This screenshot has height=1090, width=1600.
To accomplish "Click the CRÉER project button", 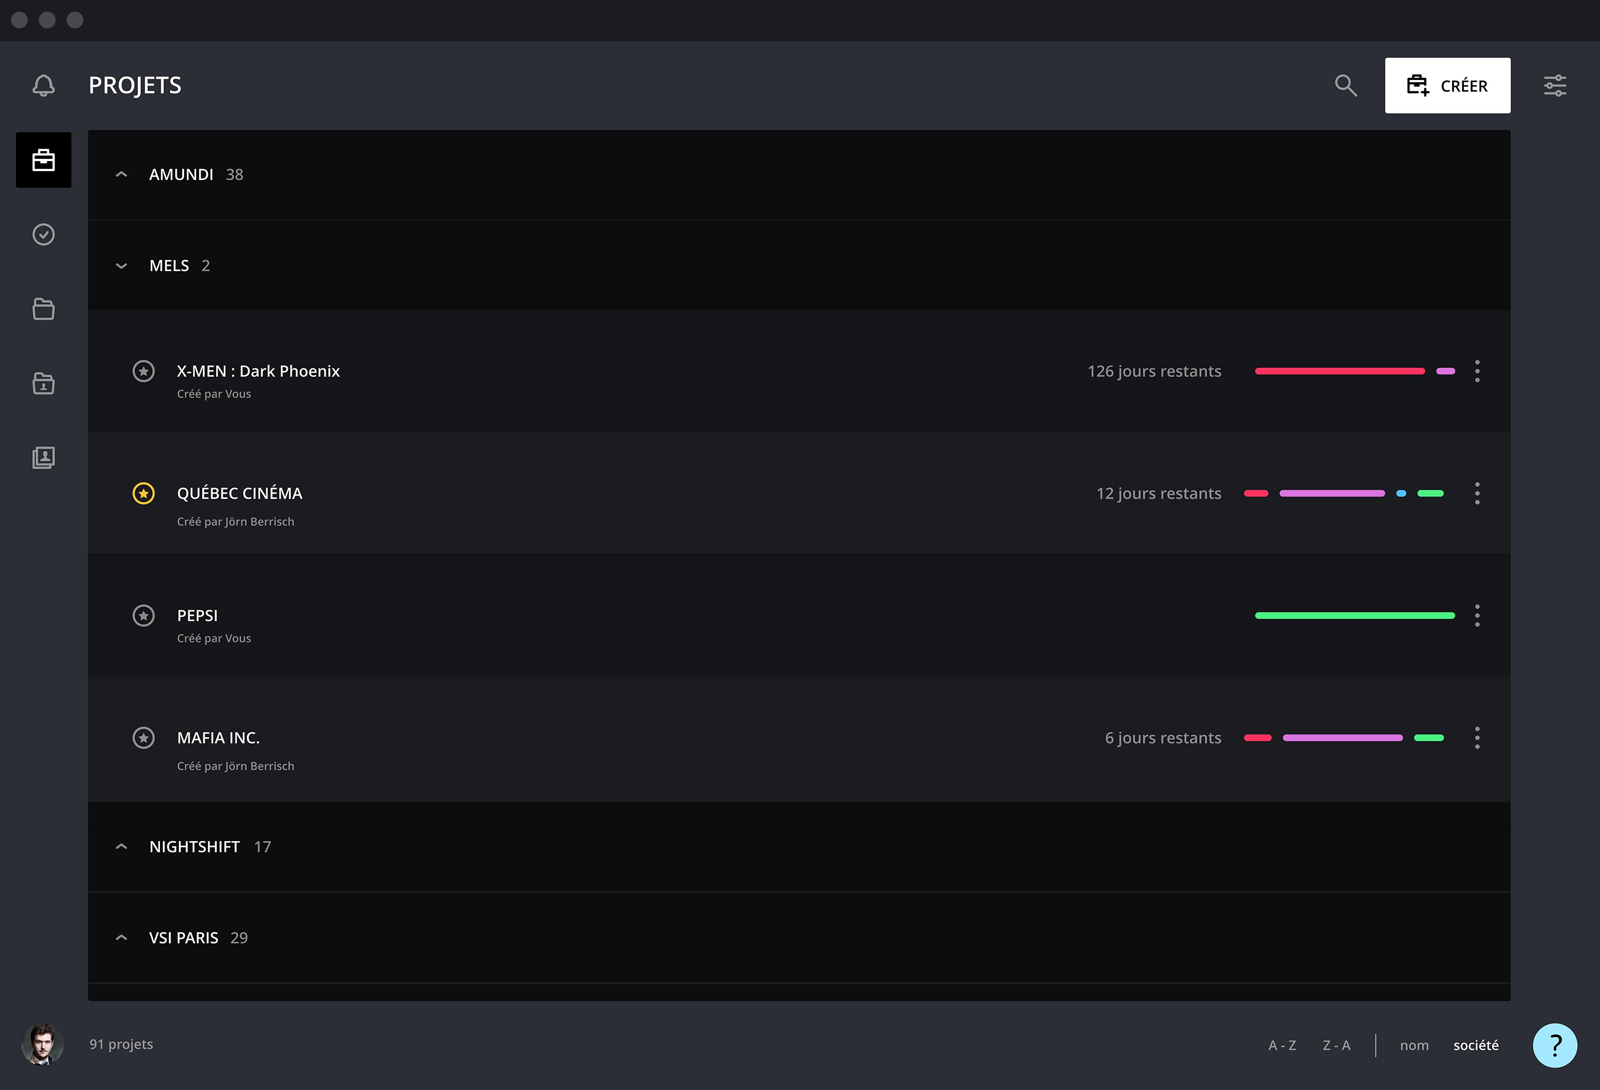I will [1447, 86].
